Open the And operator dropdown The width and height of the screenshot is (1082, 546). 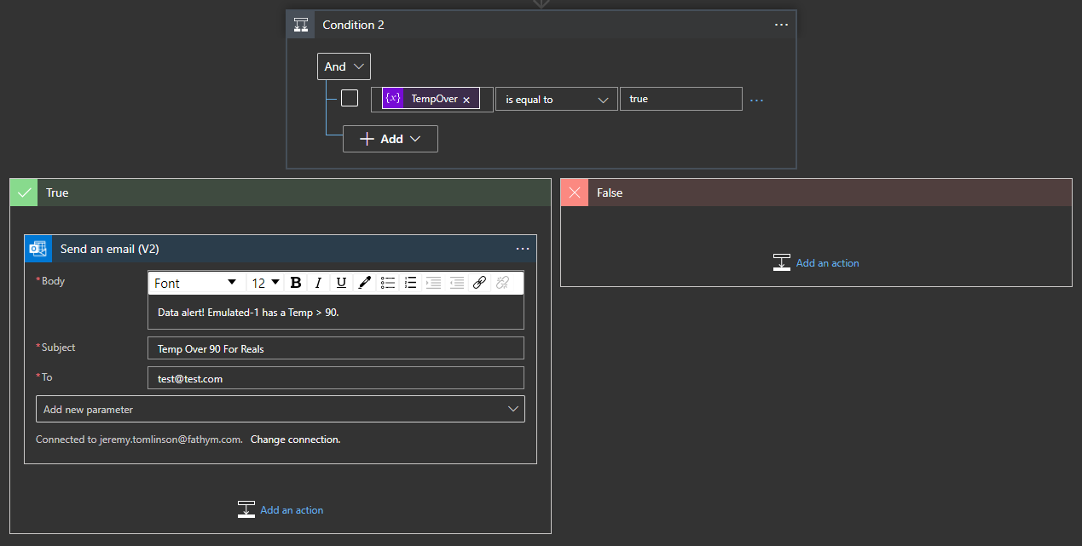click(344, 66)
